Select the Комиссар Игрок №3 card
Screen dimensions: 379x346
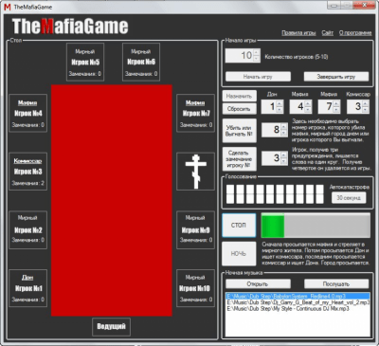pos(28,172)
